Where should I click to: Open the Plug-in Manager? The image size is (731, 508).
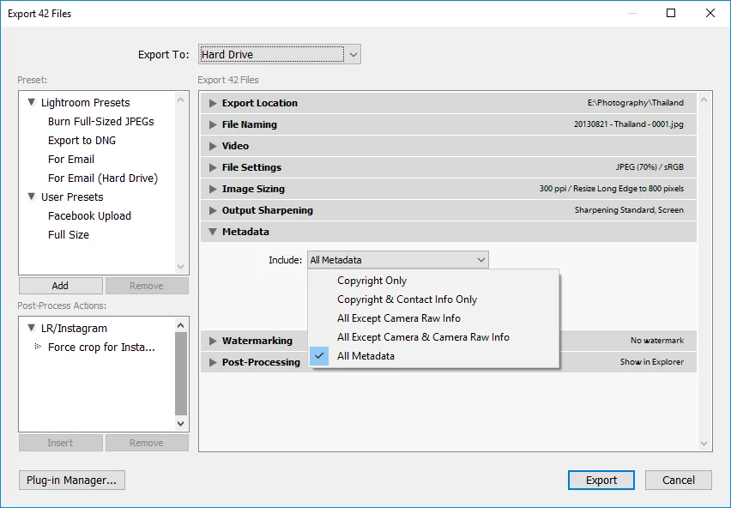(x=72, y=480)
